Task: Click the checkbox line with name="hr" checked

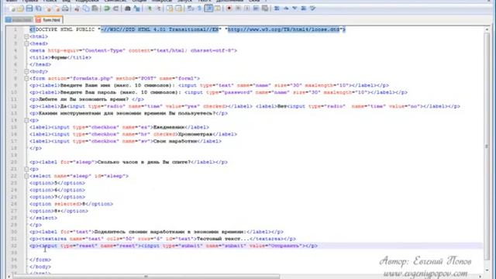Action: [x=133, y=134]
